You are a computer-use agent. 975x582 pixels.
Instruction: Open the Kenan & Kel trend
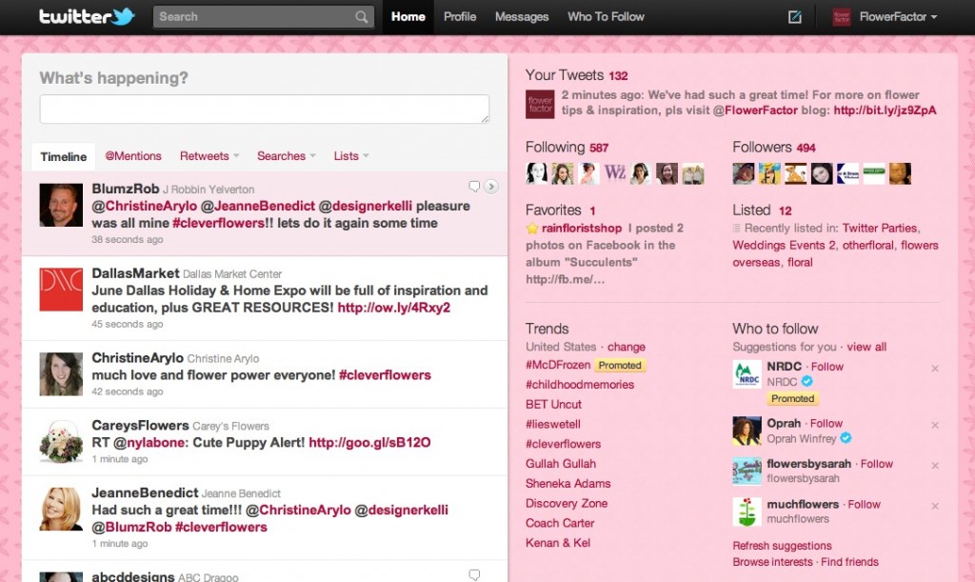[x=558, y=543]
